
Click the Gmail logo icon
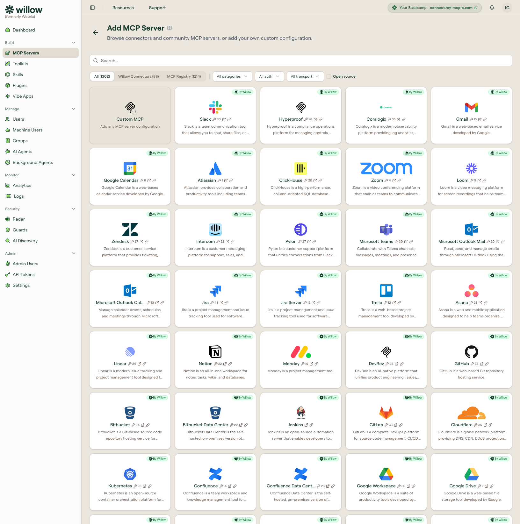click(472, 107)
